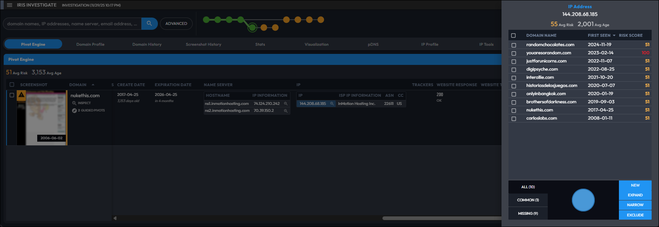The height and width of the screenshot is (227, 659).
Task: Open the Advanced search options
Action: pos(176,24)
